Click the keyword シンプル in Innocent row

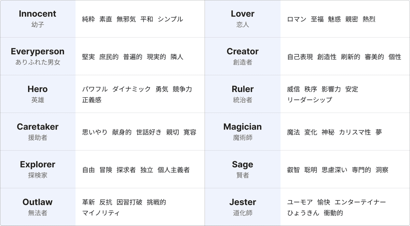click(170, 19)
